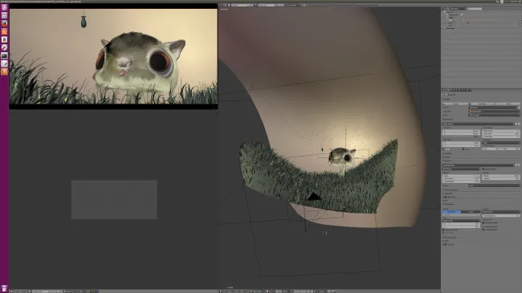Toggle the Border render checkbox
522x293 pixels.
(x=443, y=149)
